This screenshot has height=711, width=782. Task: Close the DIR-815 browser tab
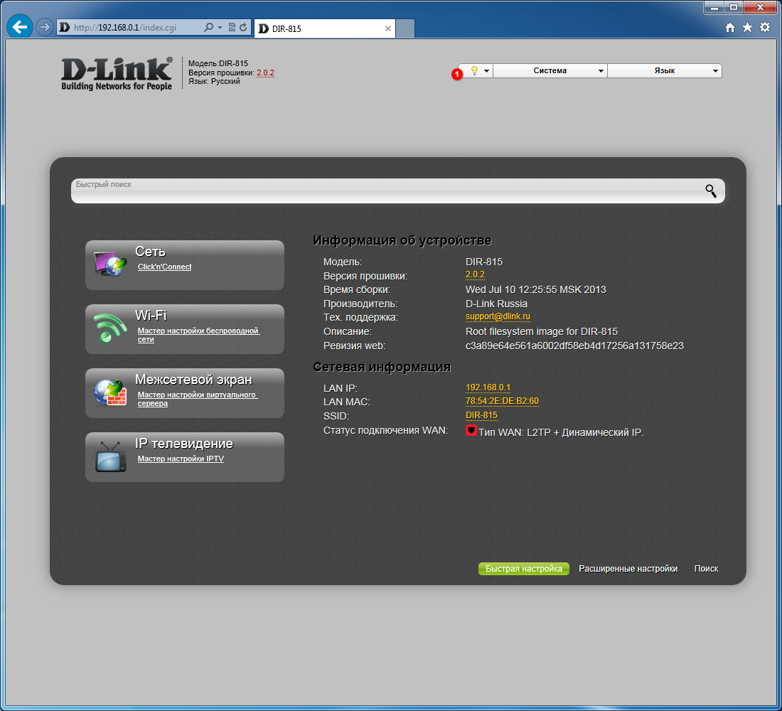click(x=388, y=28)
